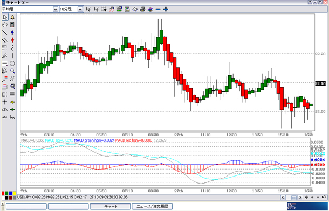329x211 pixels.
Task: Choose the hand pan tool
Action: tap(5, 25)
